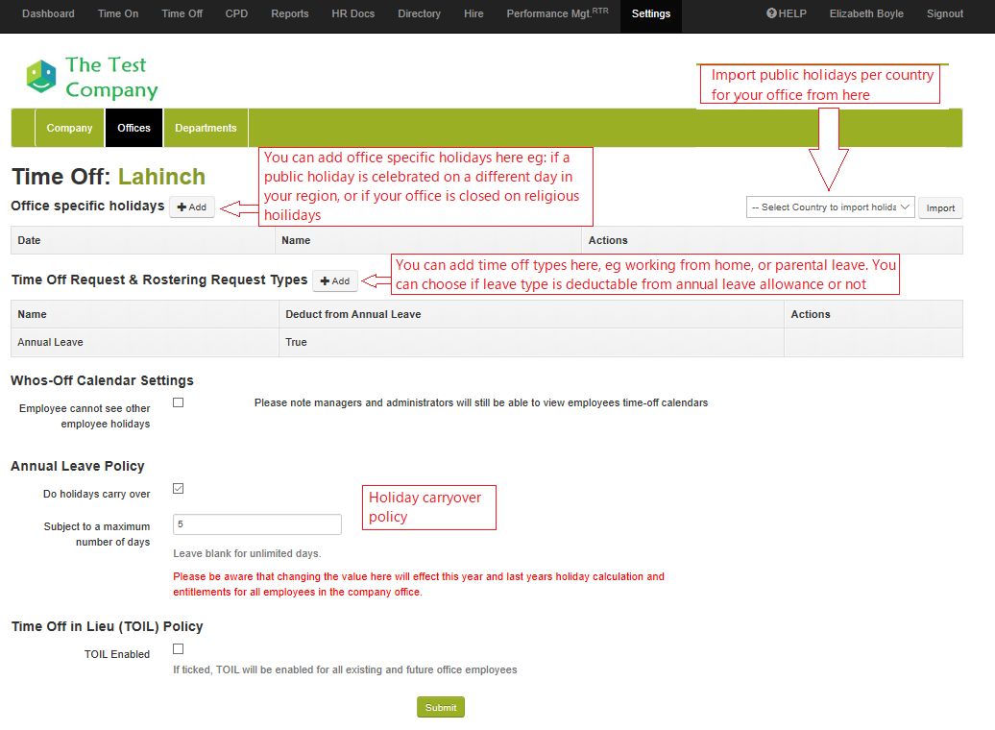995x730 pixels.
Task: Add a new time off request type
Action: (335, 281)
